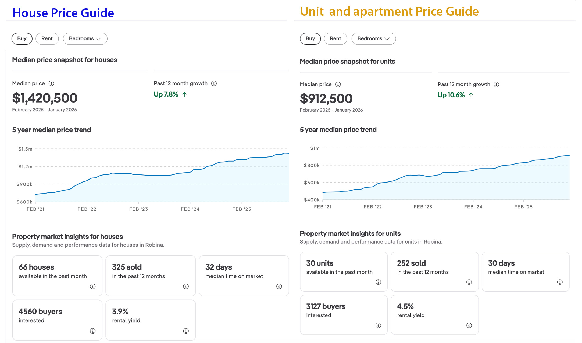Open info icon on 325 sold card
This screenshot has width=582, height=343.
tap(186, 286)
